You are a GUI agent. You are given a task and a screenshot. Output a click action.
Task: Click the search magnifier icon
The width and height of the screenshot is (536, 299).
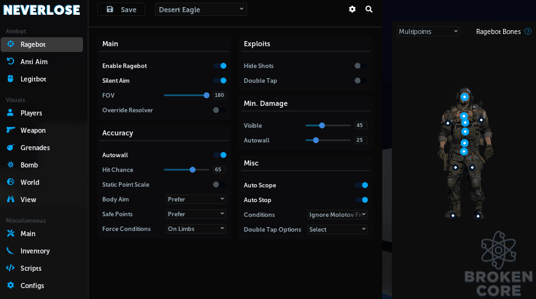[369, 9]
